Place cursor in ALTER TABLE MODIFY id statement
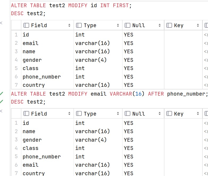The height and width of the screenshot is (176, 208). point(71,5)
